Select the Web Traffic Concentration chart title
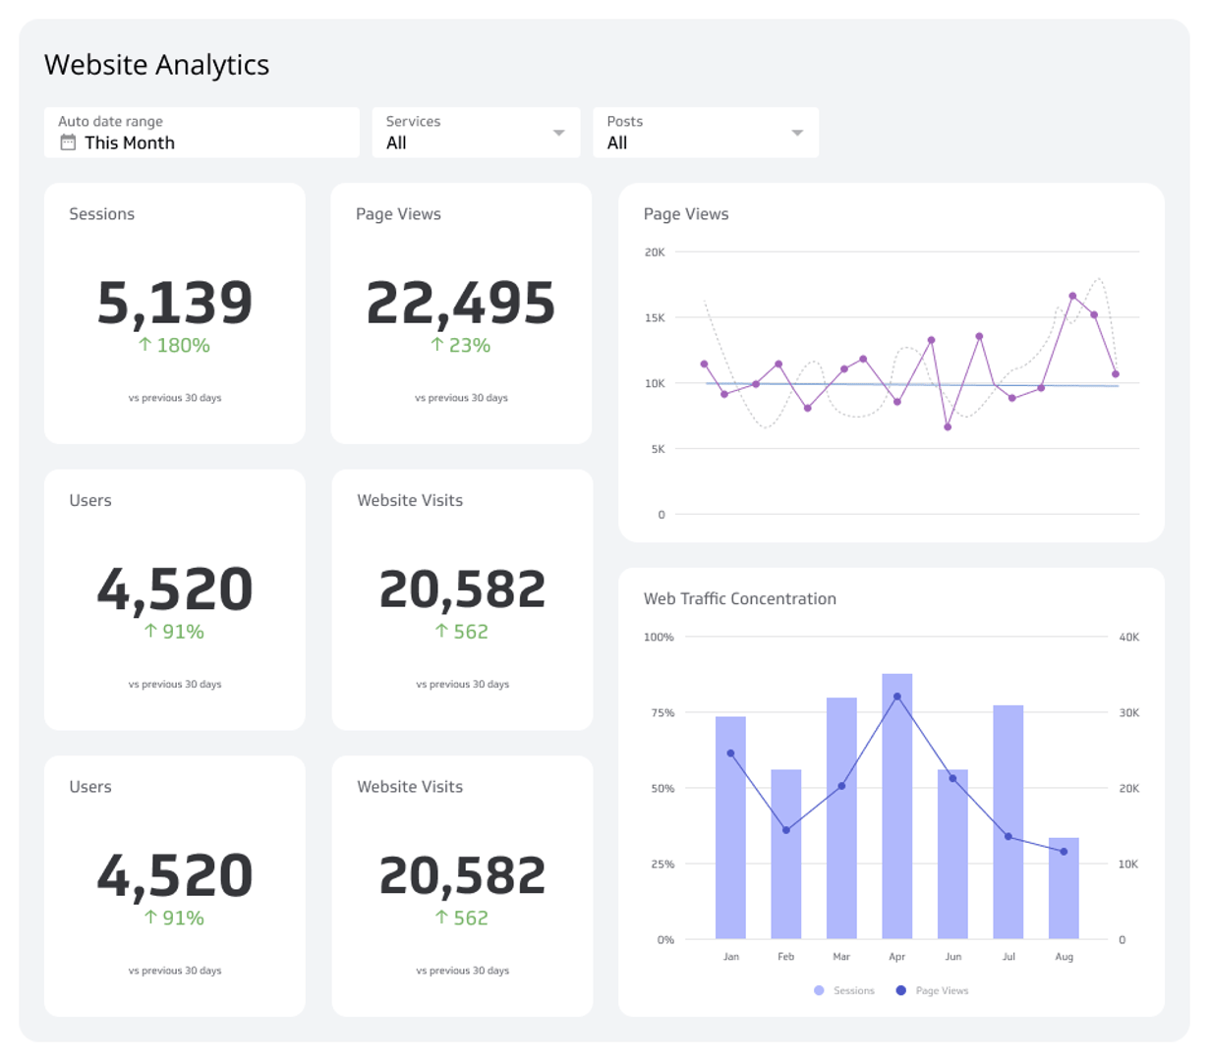The image size is (1209, 1061). (x=738, y=598)
